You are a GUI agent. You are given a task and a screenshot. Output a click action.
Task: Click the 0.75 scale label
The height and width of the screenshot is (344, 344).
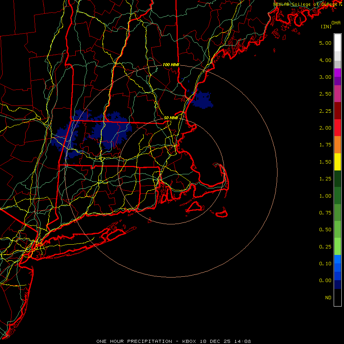click(x=325, y=213)
